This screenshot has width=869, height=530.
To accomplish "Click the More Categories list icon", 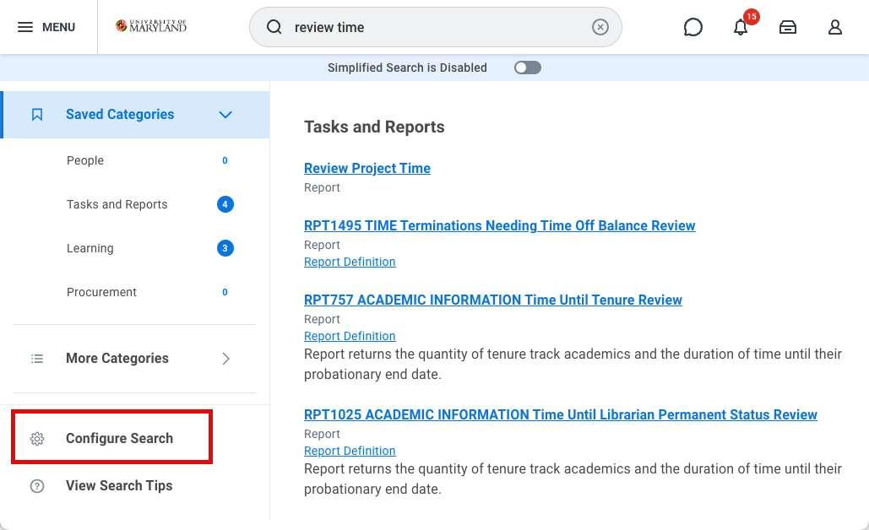I will [37, 358].
